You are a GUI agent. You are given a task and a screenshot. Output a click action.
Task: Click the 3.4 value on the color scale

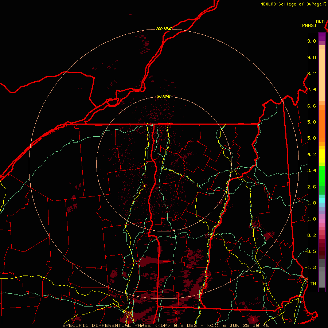pos(312,171)
